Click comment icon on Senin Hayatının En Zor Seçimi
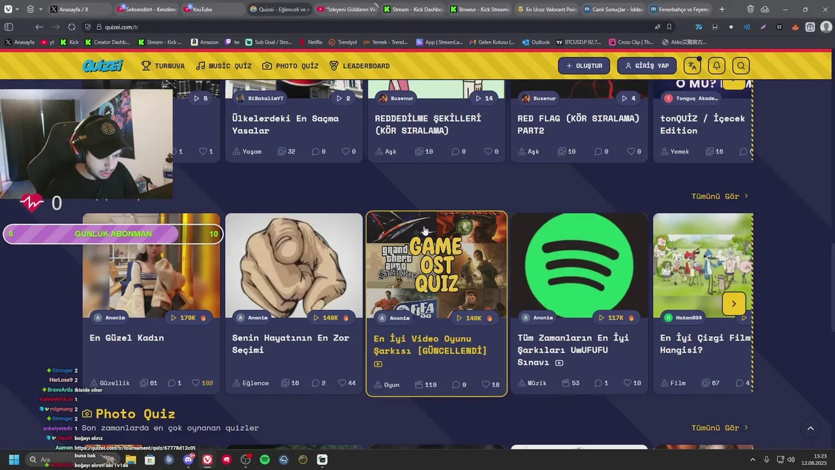 coord(315,383)
